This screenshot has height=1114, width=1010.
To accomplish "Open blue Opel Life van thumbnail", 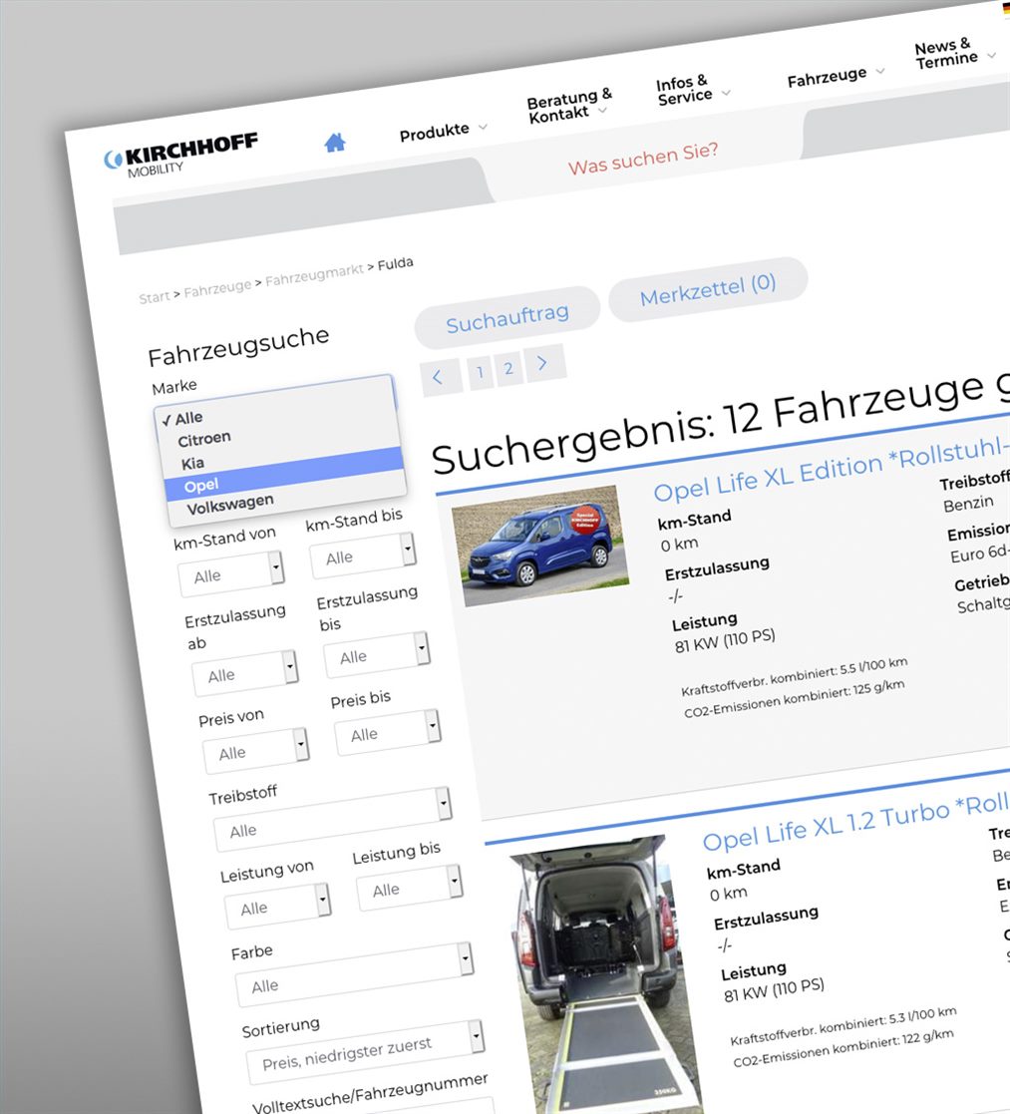I will point(539,546).
